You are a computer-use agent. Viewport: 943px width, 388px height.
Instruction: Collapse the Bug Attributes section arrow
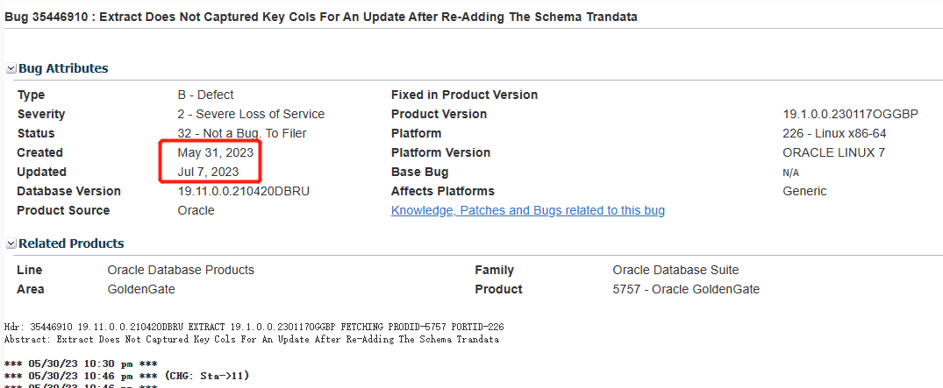coord(11,68)
